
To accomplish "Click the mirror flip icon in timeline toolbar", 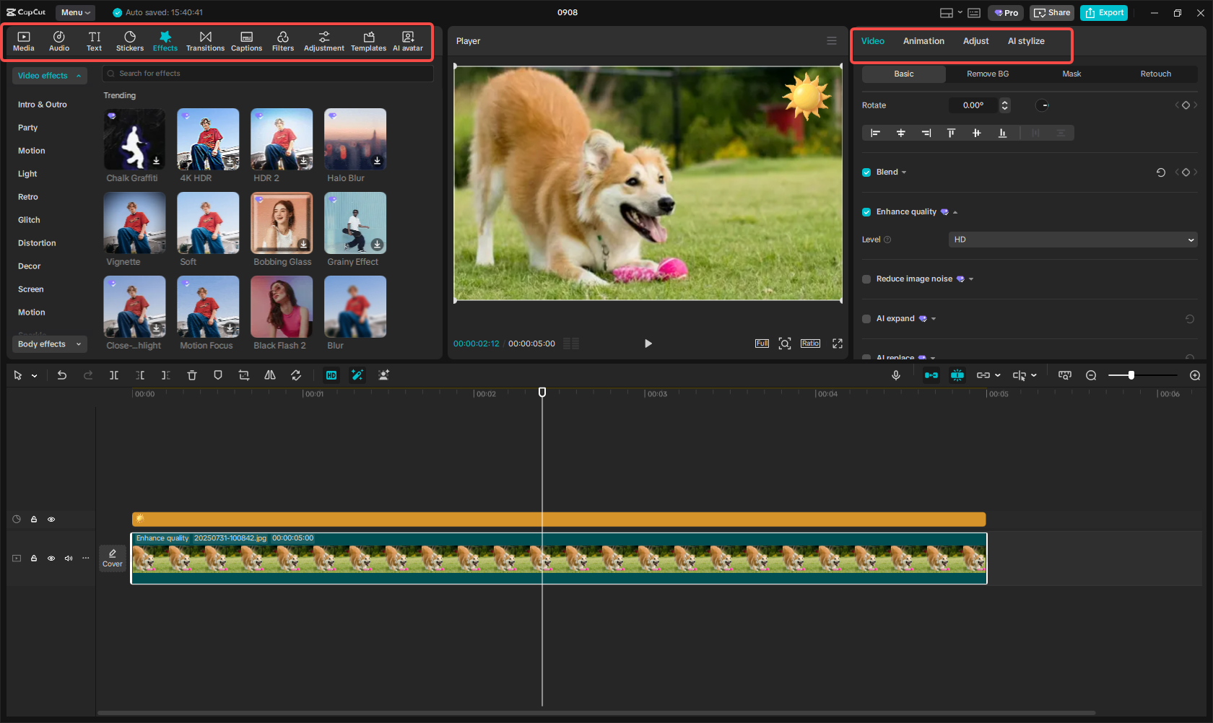I will pyautogui.click(x=270, y=375).
